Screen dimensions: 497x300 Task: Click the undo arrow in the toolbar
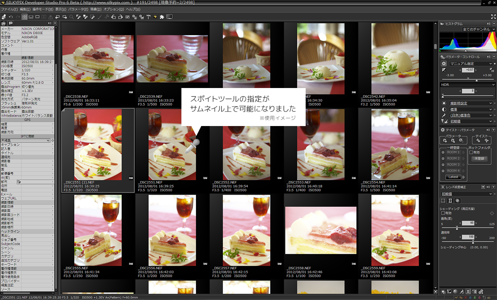click(x=10, y=17)
